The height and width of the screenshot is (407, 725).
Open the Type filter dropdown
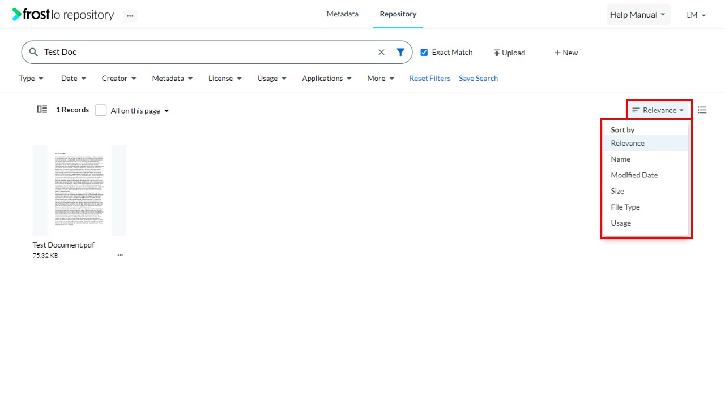pyautogui.click(x=31, y=79)
